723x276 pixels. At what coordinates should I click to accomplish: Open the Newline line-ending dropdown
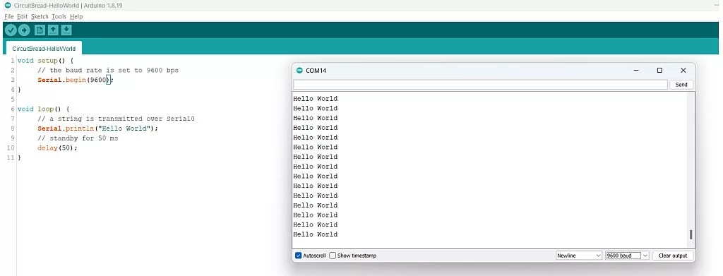(579, 256)
